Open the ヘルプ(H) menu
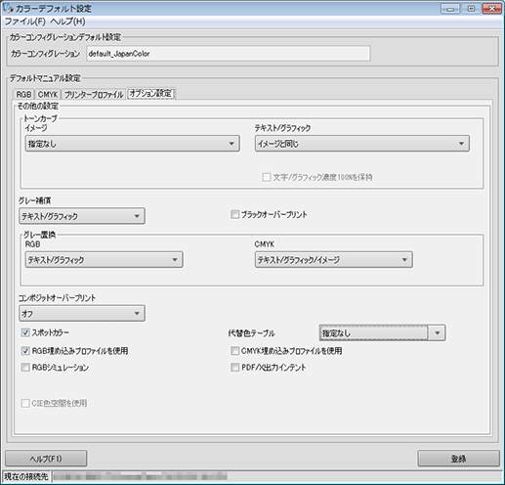 (x=67, y=22)
